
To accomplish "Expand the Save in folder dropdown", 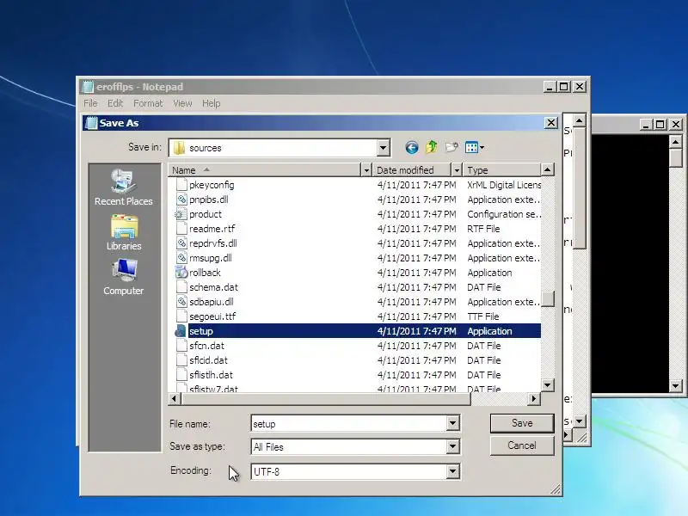I will (383, 148).
